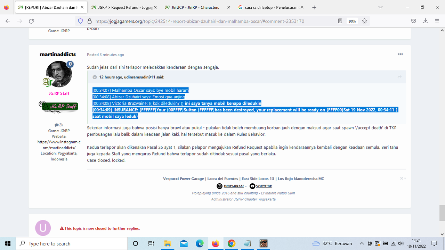This screenshot has width=445, height=250.
Task: Click the Posted 3 minutes ago link
Action: (105, 55)
